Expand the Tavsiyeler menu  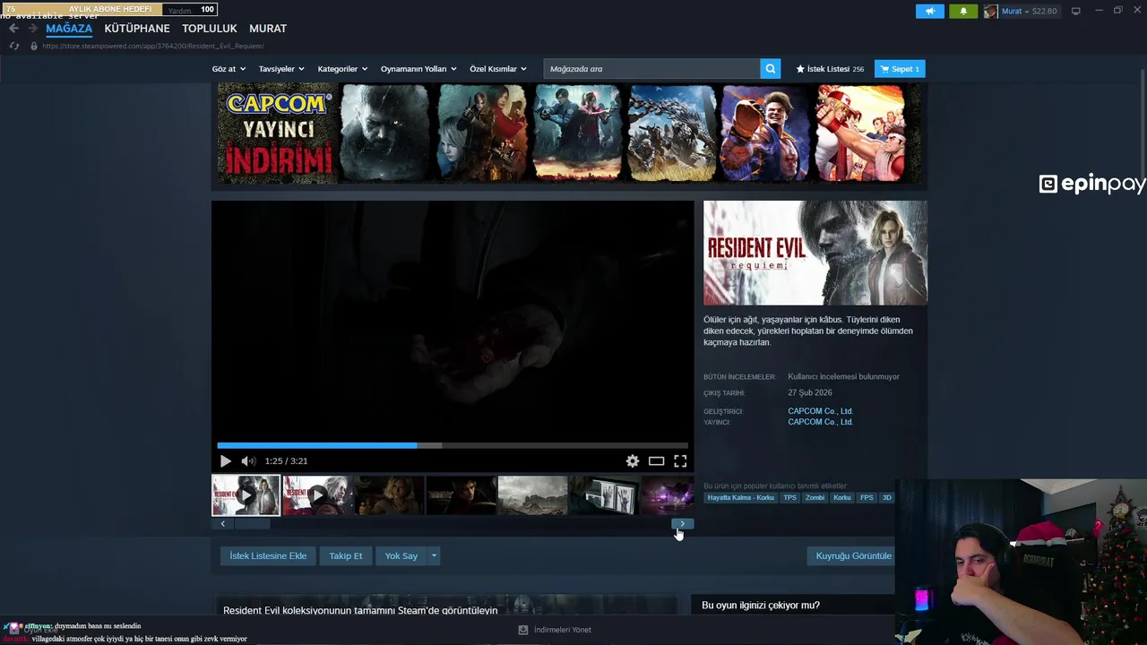click(281, 69)
